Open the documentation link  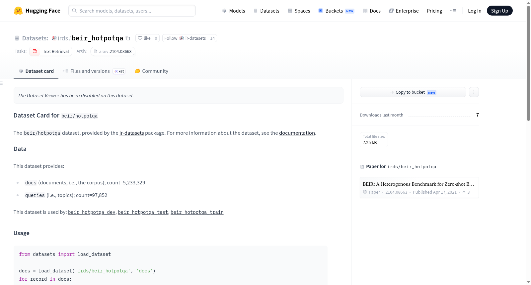coord(297,133)
